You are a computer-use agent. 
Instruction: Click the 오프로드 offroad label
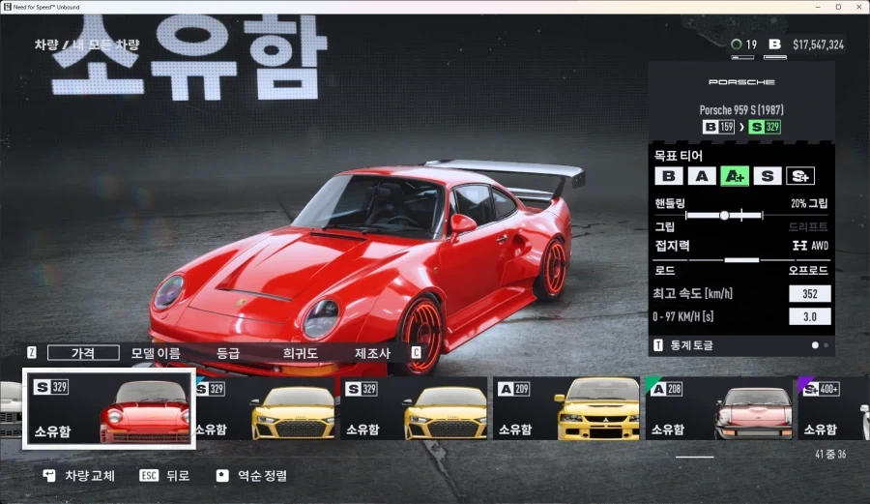click(x=808, y=270)
